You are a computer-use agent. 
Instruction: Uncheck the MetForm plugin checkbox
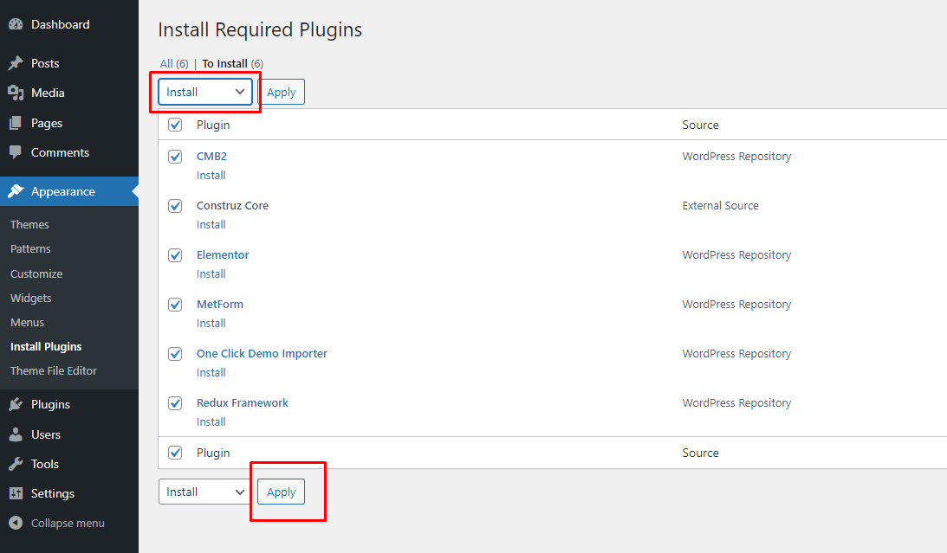(x=175, y=305)
